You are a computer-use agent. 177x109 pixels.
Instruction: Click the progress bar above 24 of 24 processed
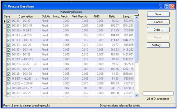point(158,93)
